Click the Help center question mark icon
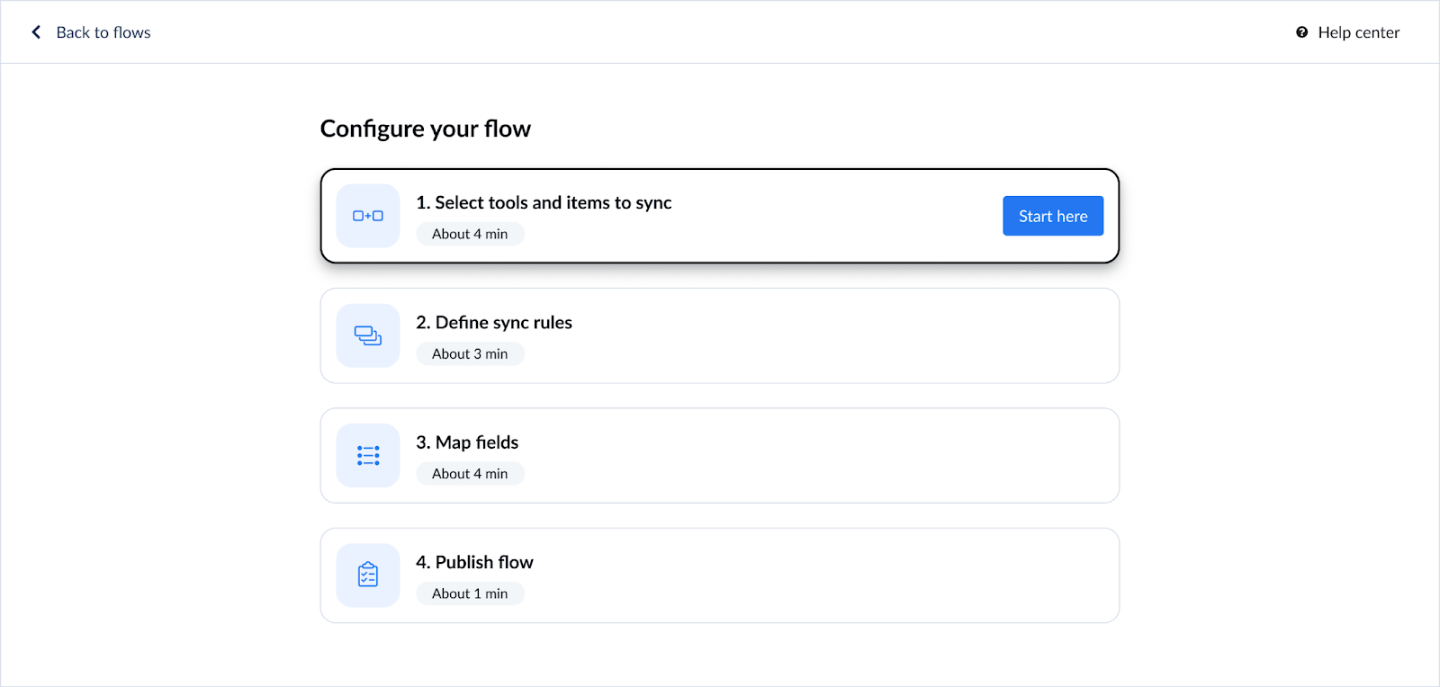Viewport: 1440px width, 687px height. [1301, 32]
